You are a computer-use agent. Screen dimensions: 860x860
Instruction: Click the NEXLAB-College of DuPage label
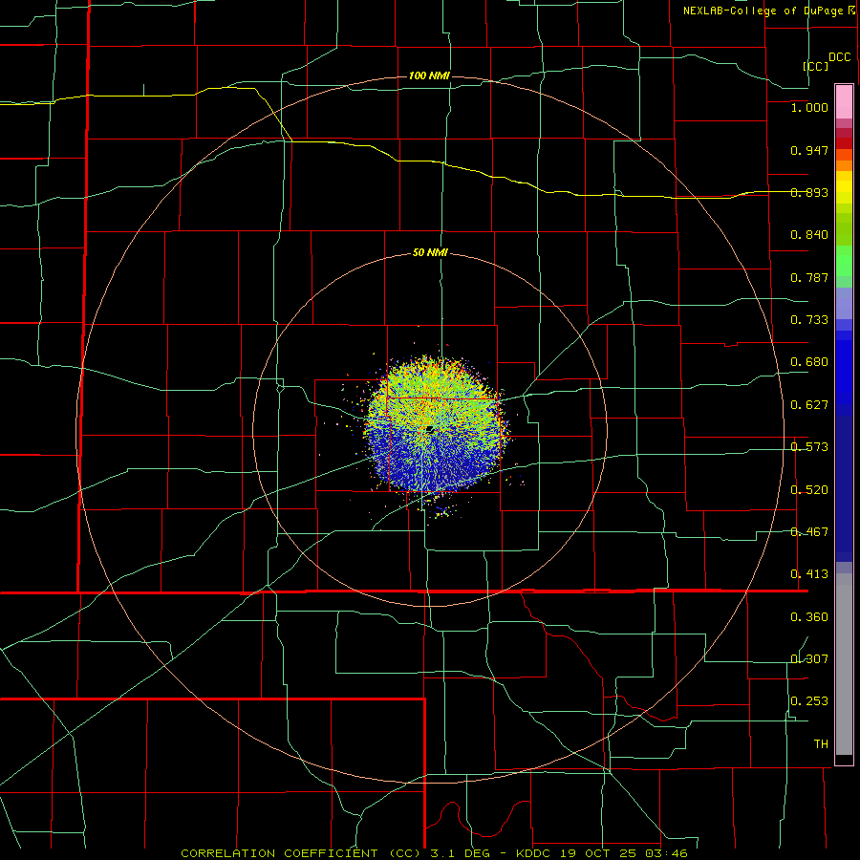[763, 11]
